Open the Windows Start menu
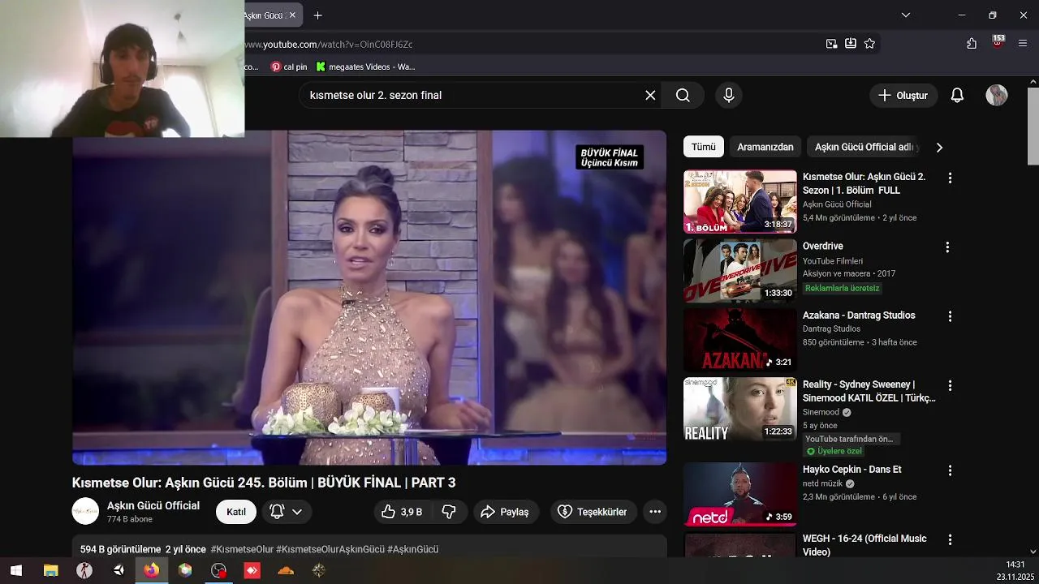The width and height of the screenshot is (1039, 584). (x=15, y=570)
